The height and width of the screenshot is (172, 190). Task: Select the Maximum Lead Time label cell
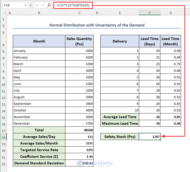pyautogui.click(x=120, y=123)
